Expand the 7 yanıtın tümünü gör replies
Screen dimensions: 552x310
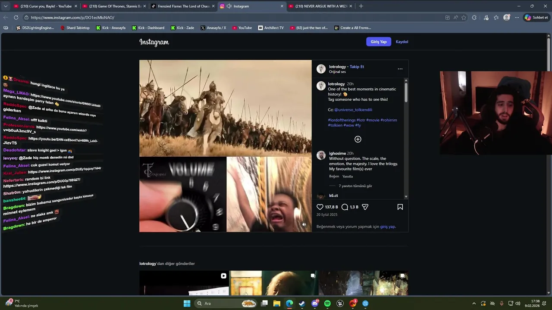point(355,186)
